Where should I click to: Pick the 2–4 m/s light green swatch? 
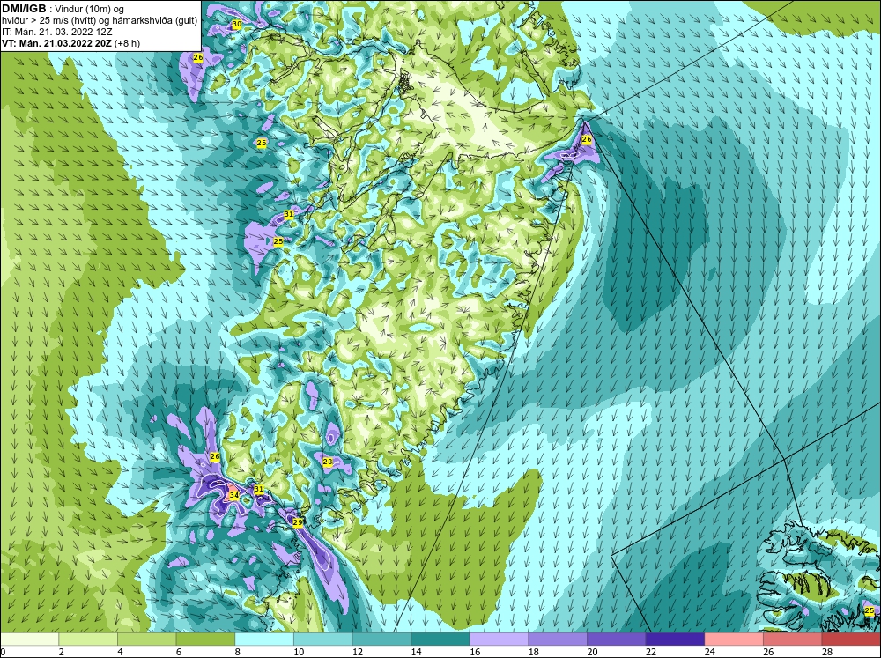[x=87, y=640]
